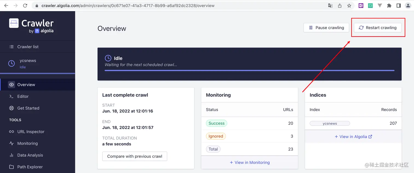The width and height of the screenshot is (414, 173).
Task: Click the Crawler by Algolia logo
Action: [x=31, y=26]
